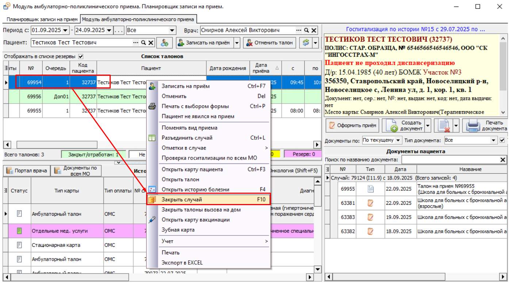Viewport: 511px width, 283px height.
Task: Open the end date 24.09.2025 dropdown
Action: pyautogui.click(x=109, y=30)
